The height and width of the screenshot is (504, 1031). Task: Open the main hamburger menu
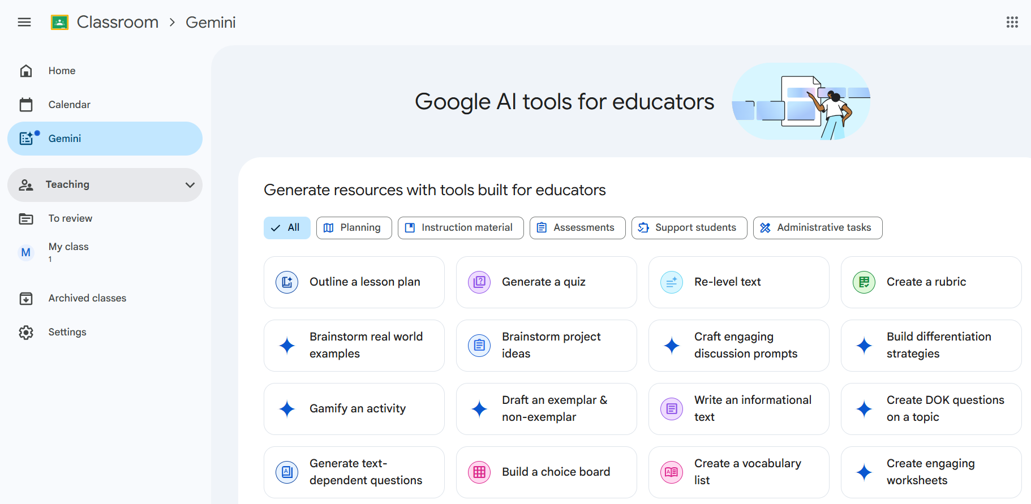tap(24, 22)
